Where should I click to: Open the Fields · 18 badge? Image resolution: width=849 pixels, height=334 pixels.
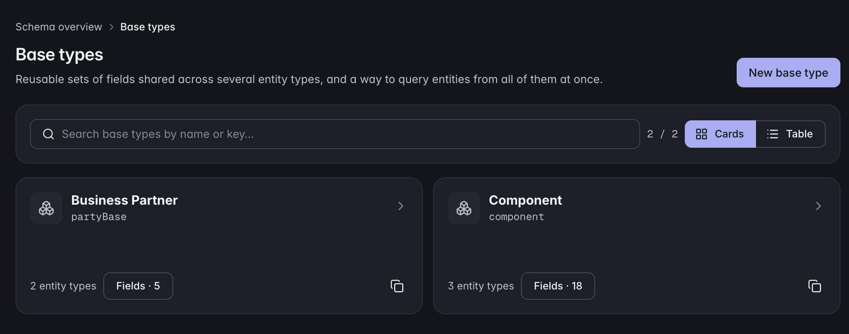tap(558, 286)
